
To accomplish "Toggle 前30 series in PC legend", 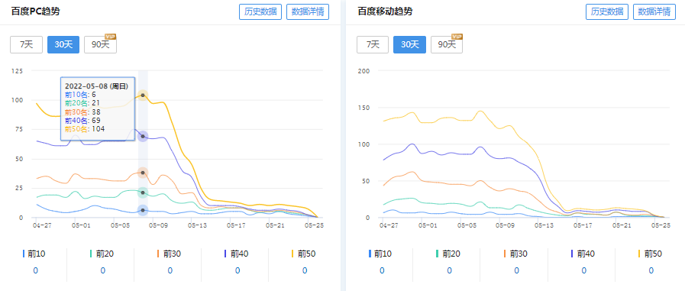I will [170, 254].
